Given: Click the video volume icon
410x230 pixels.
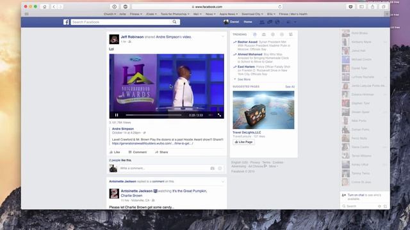Looking at the screenshot, I should pyautogui.click(x=211, y=115).
